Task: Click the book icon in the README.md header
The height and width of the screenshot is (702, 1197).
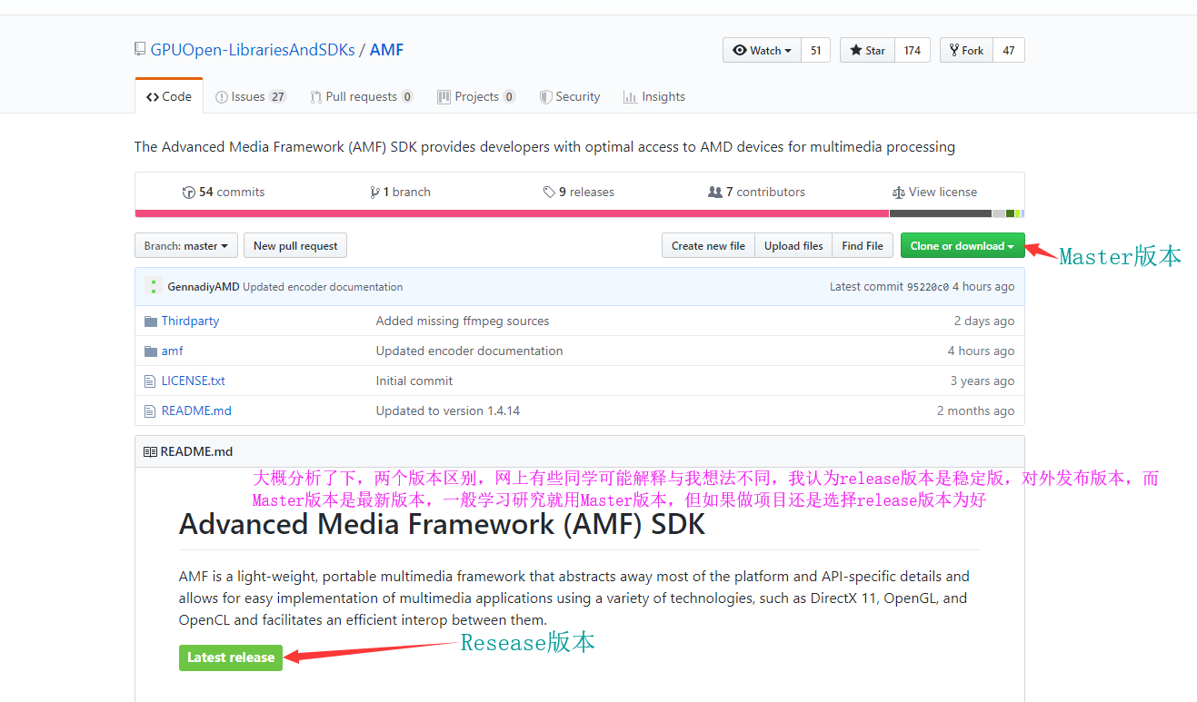Action: pyautogui.click(x=151, y=450)
